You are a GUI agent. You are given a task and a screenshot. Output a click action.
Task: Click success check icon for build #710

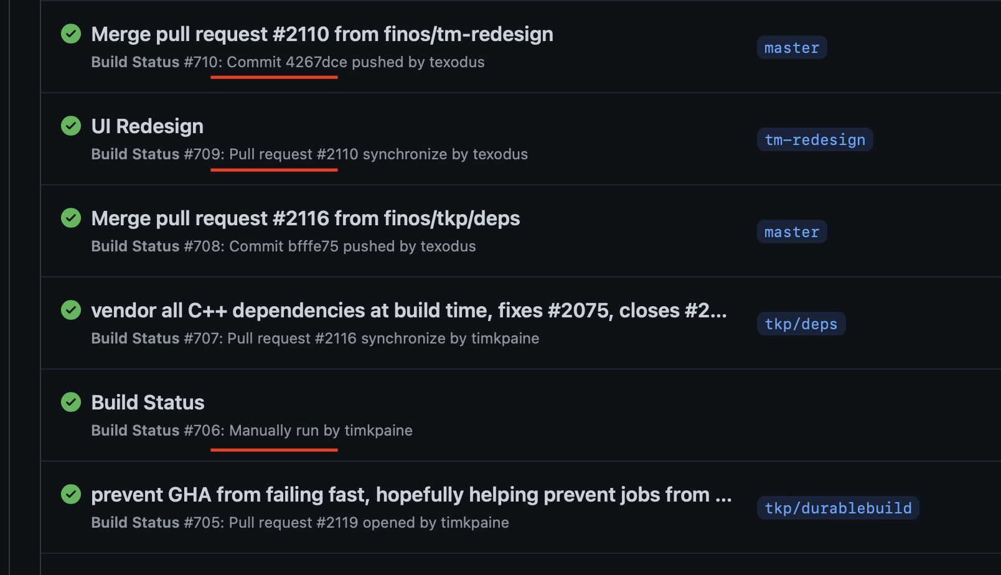tap(71, 34)
